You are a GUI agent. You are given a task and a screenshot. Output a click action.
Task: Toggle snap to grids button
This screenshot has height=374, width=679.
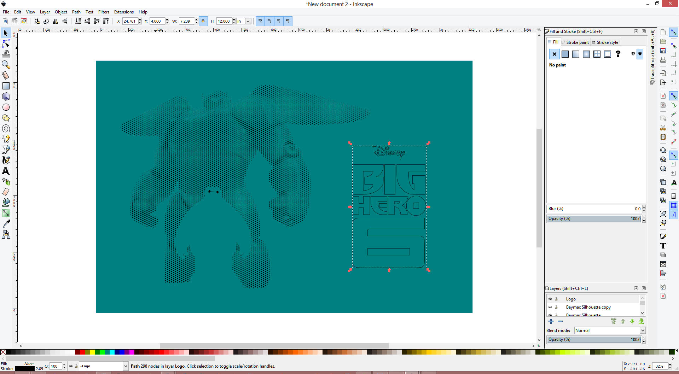674,205
